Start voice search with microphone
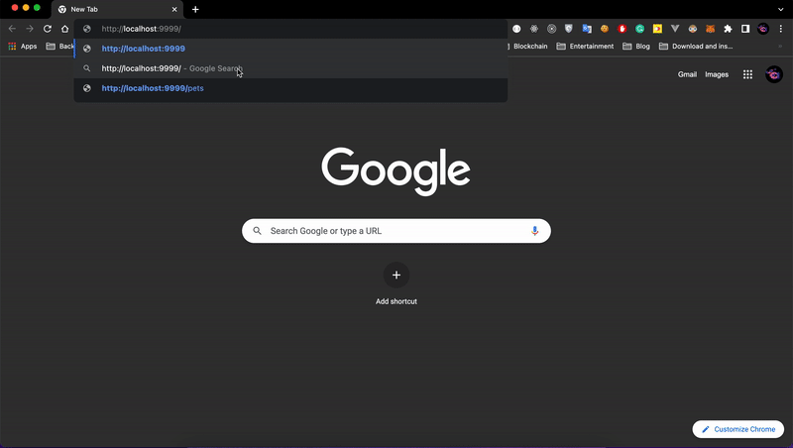793x448 pixels. coord(534,231)
